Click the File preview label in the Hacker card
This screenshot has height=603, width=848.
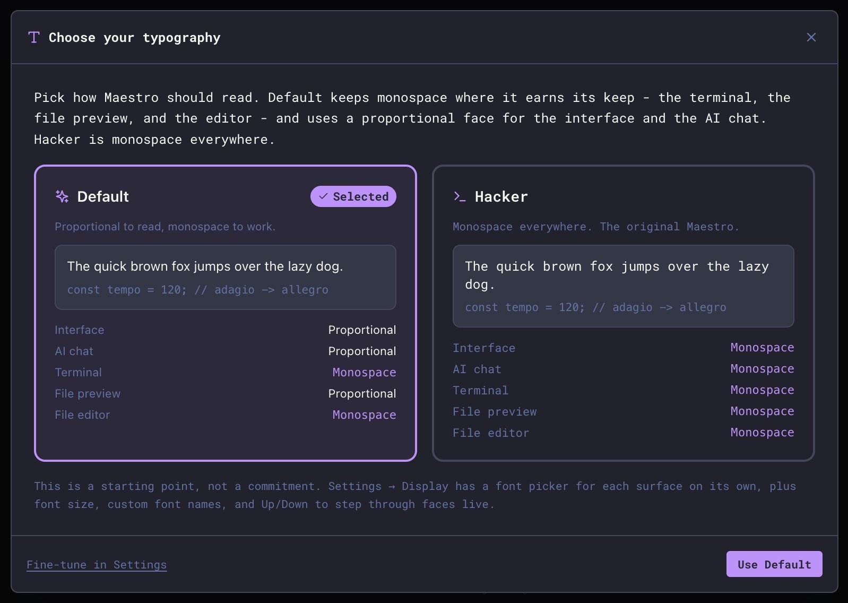[x=495, y=412]
